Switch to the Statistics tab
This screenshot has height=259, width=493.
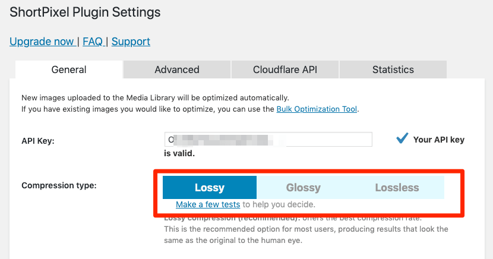[393, 70]
